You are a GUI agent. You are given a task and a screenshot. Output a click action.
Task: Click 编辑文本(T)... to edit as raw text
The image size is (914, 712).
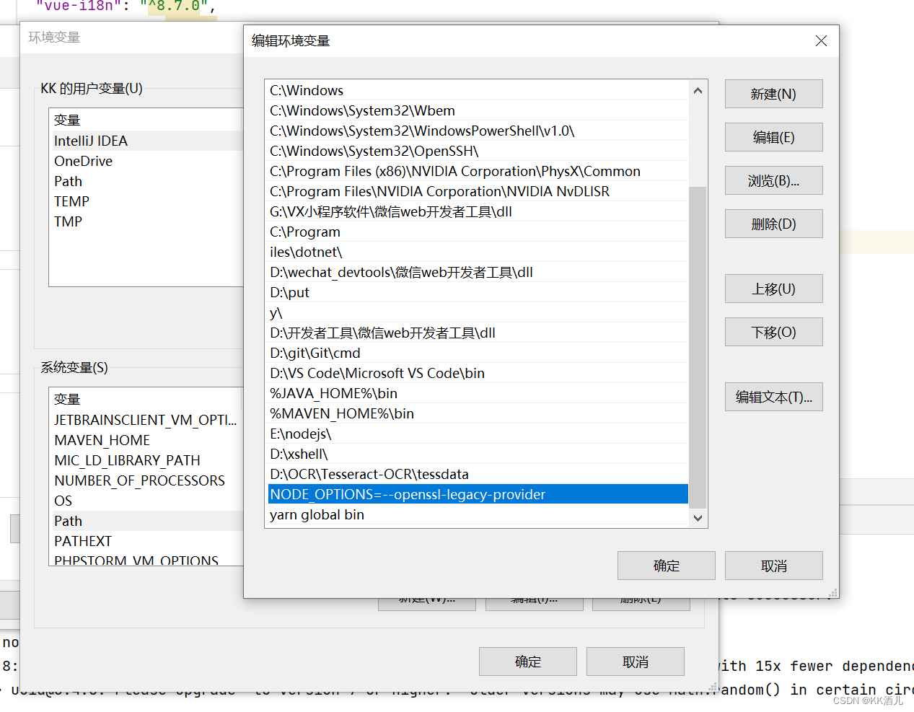click(773, 397)
